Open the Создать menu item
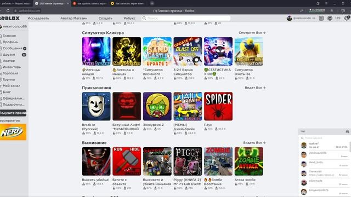351x197 pixels. click(105, 18)
